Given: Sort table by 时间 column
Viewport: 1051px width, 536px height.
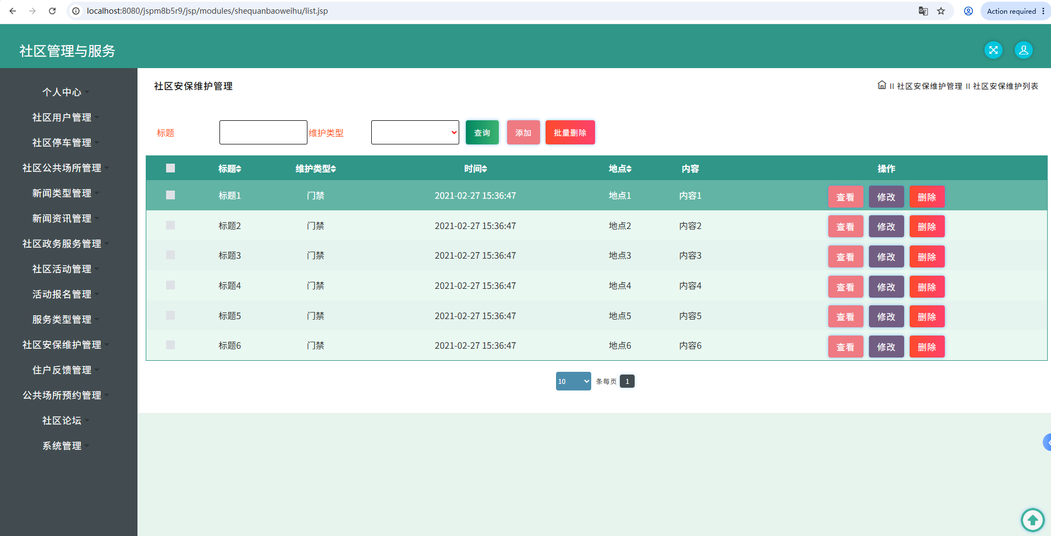Looking at the screenshot, I should coord(475,169).
